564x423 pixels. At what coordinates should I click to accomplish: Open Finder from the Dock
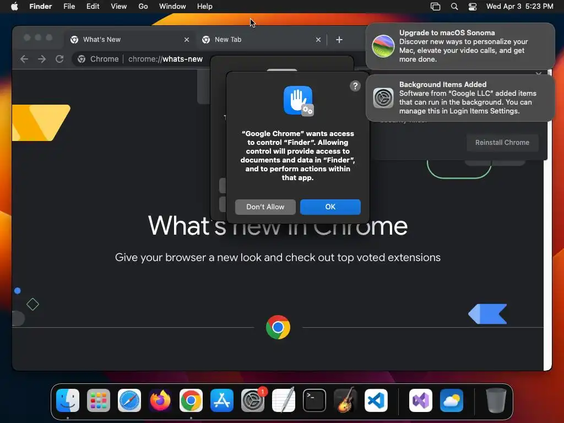pos(68,400)
